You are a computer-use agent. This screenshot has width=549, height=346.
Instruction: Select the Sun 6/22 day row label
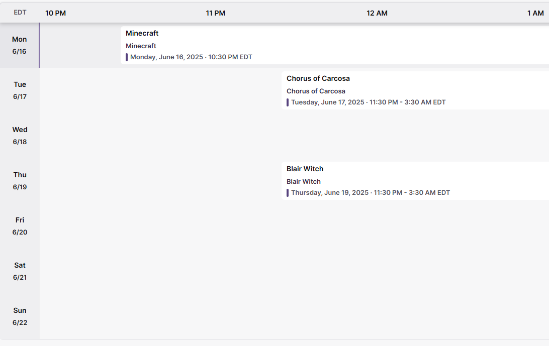click(x=20, y=316)
